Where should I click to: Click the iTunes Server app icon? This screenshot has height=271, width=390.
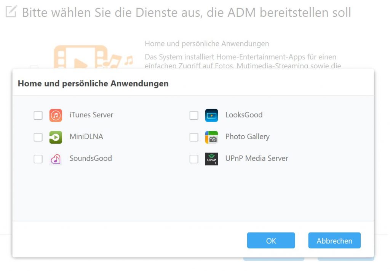click(x=56, y=115)
